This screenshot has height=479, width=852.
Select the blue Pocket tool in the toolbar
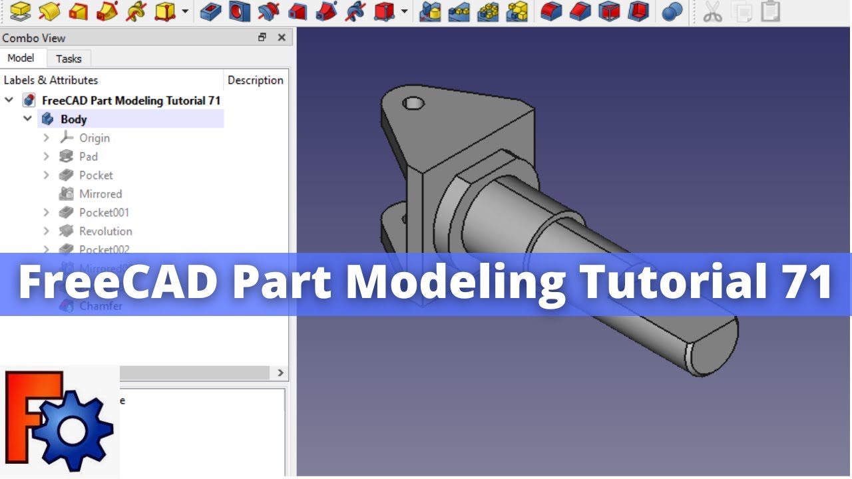[x=211, y=11]
